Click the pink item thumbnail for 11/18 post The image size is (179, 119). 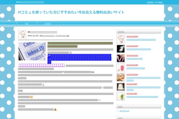(121, 68)
